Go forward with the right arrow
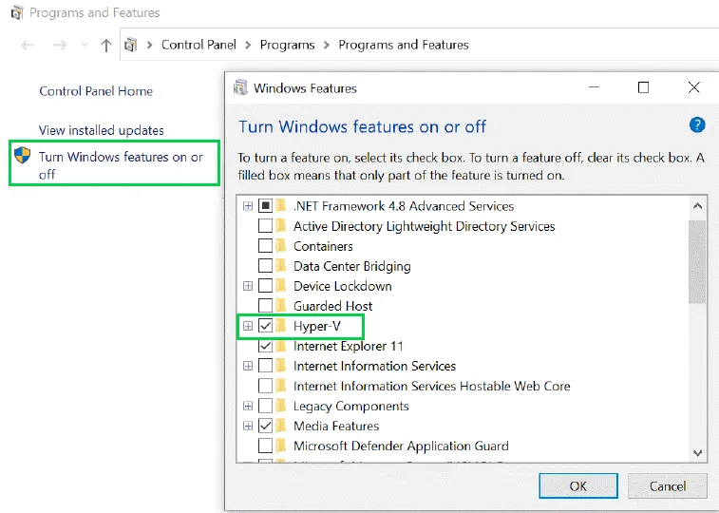The width and height of the screenshot is (719, 513). [60, 45]
